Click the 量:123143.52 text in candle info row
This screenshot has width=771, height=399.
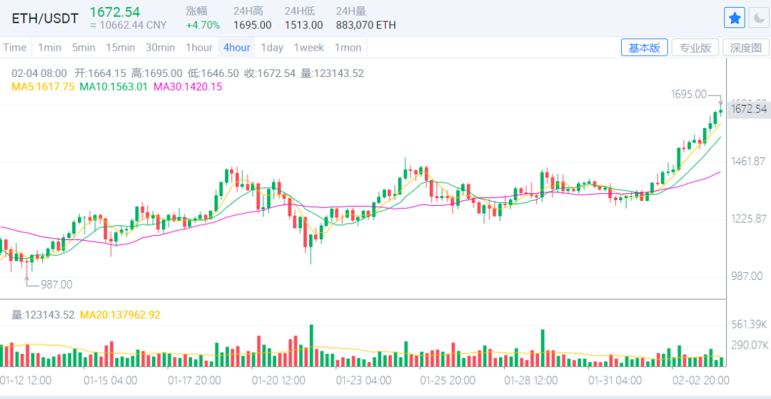[x=333, y=73]
